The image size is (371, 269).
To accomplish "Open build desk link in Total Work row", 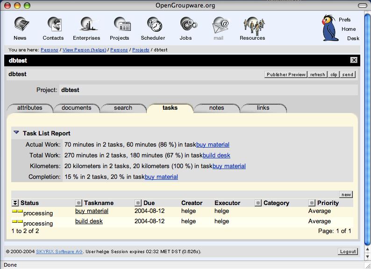I will tap(216, 155).
